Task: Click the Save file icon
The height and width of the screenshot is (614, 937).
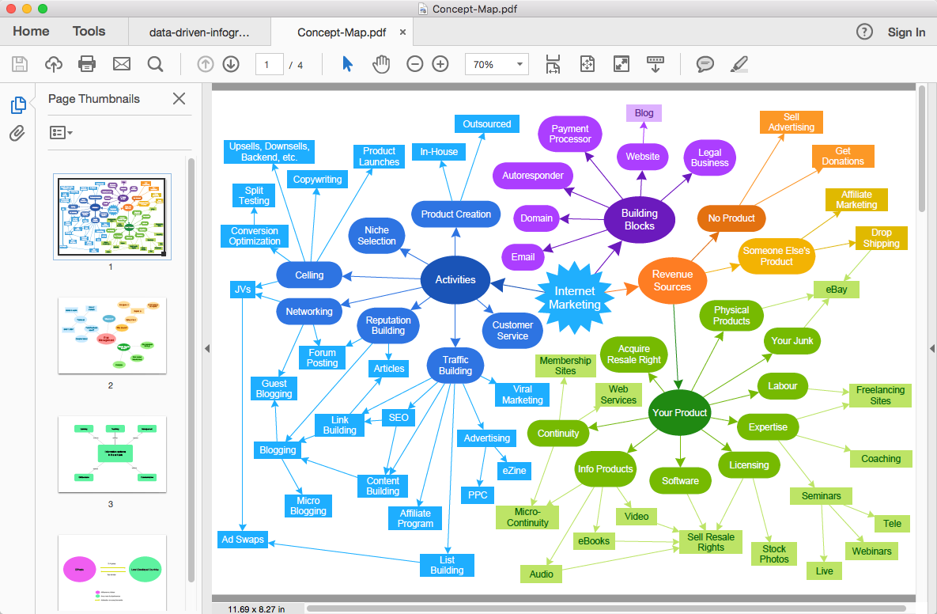Action: 20,64
